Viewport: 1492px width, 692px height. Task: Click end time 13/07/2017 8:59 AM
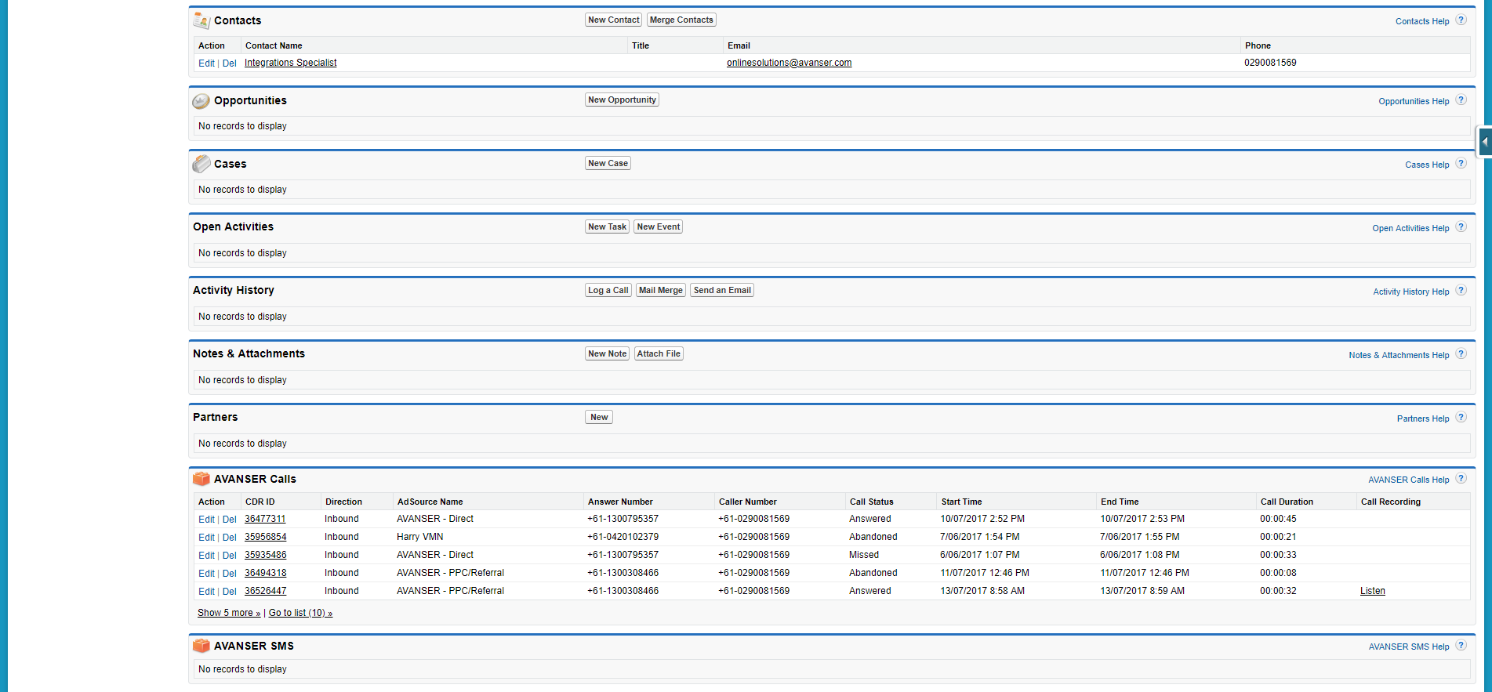(1142, 591)
